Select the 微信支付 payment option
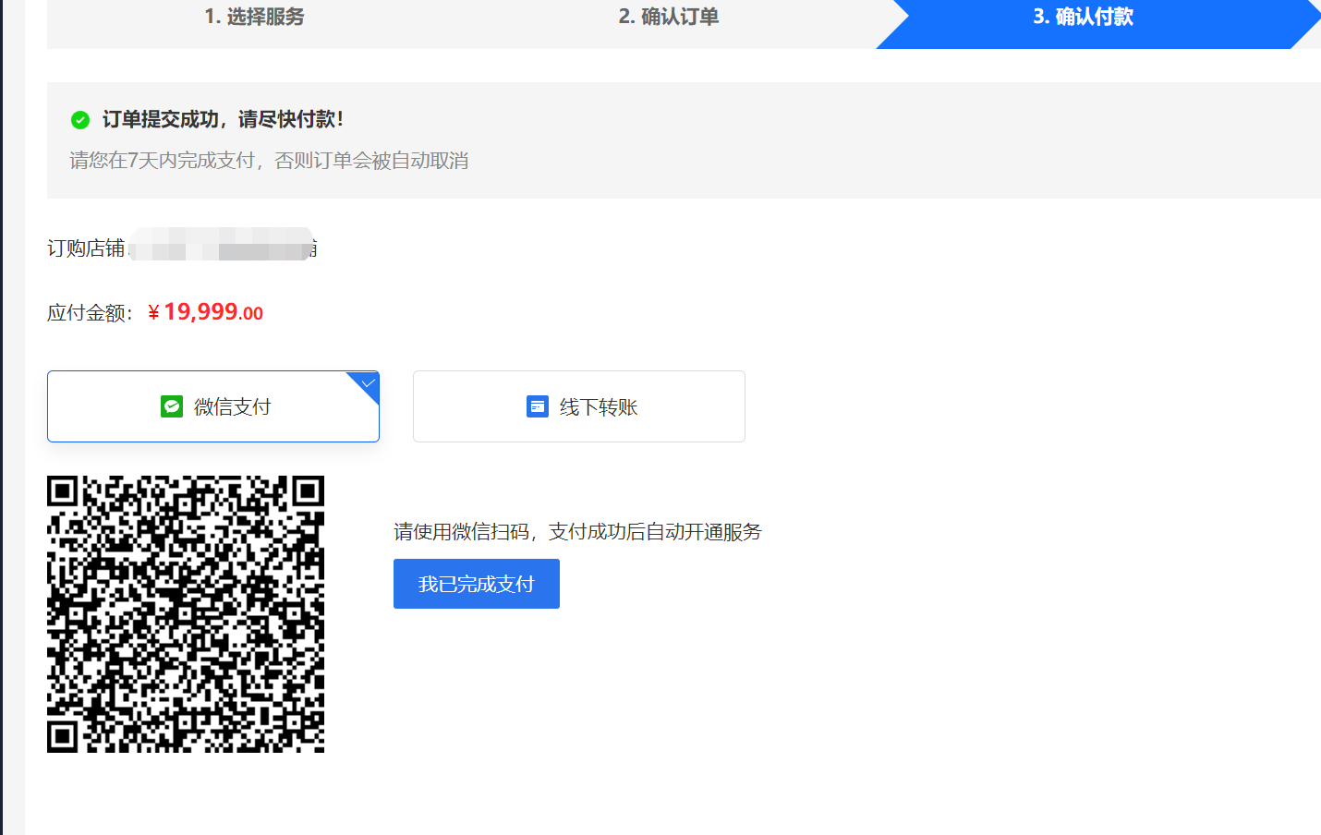This screenshot has height=835, width=1321. pyautogui.click(x=213, y=406)
